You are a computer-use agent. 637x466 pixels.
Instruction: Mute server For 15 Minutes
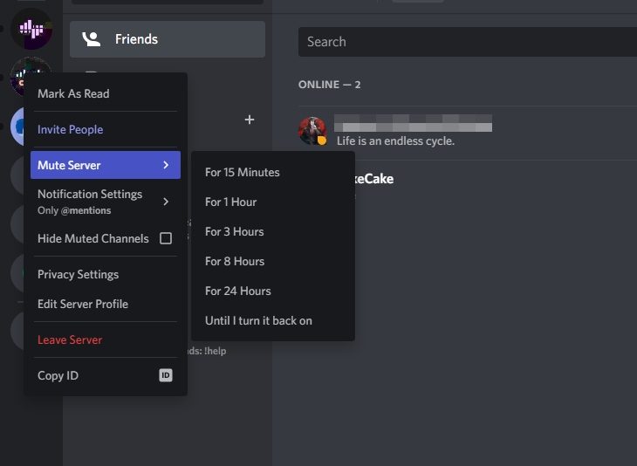point(273,172)
